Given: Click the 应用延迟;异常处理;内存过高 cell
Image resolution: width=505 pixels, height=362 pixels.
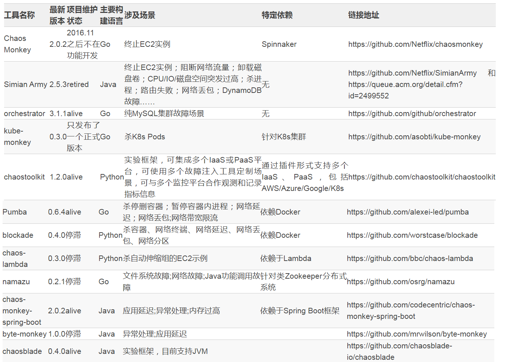Looking at the screenshot, I should [x=172, y=311].
